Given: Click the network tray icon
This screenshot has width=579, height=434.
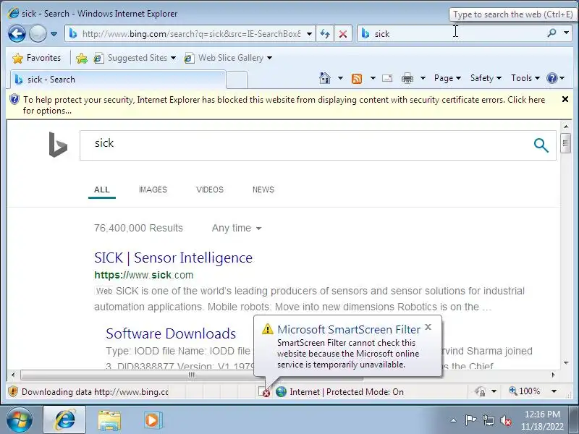Looking at the screenshot, I should (489, 420).
